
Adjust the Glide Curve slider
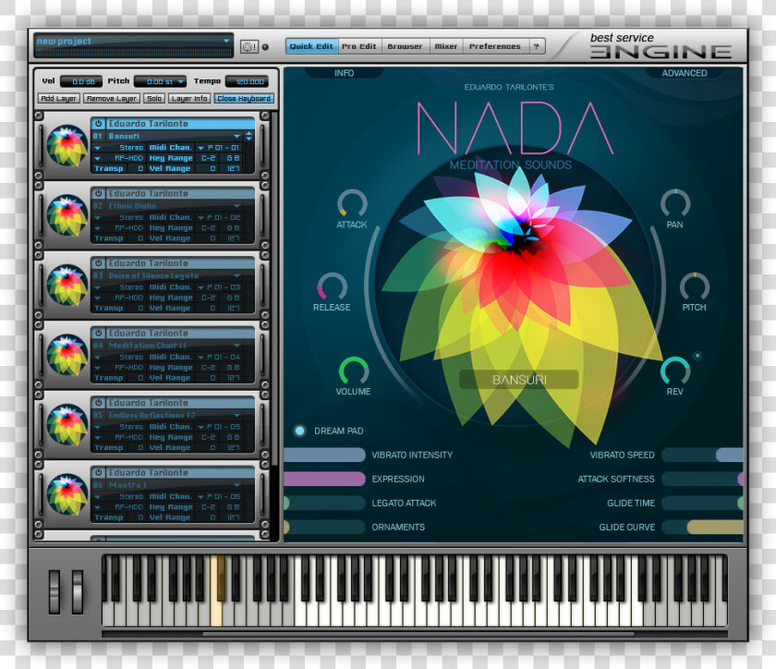[702, 527]
